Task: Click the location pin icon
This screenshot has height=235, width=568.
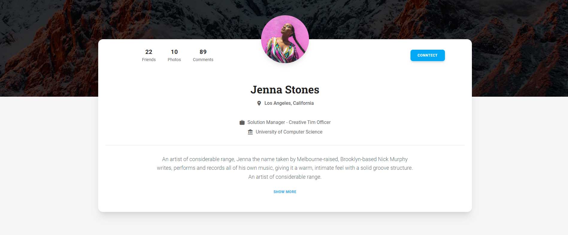Action: [x=259, y=103]
